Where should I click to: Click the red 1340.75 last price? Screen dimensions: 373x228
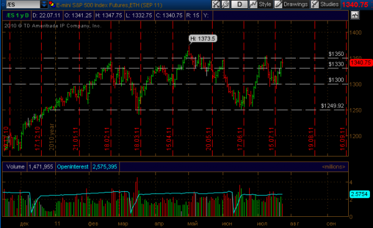pos(355,4)
